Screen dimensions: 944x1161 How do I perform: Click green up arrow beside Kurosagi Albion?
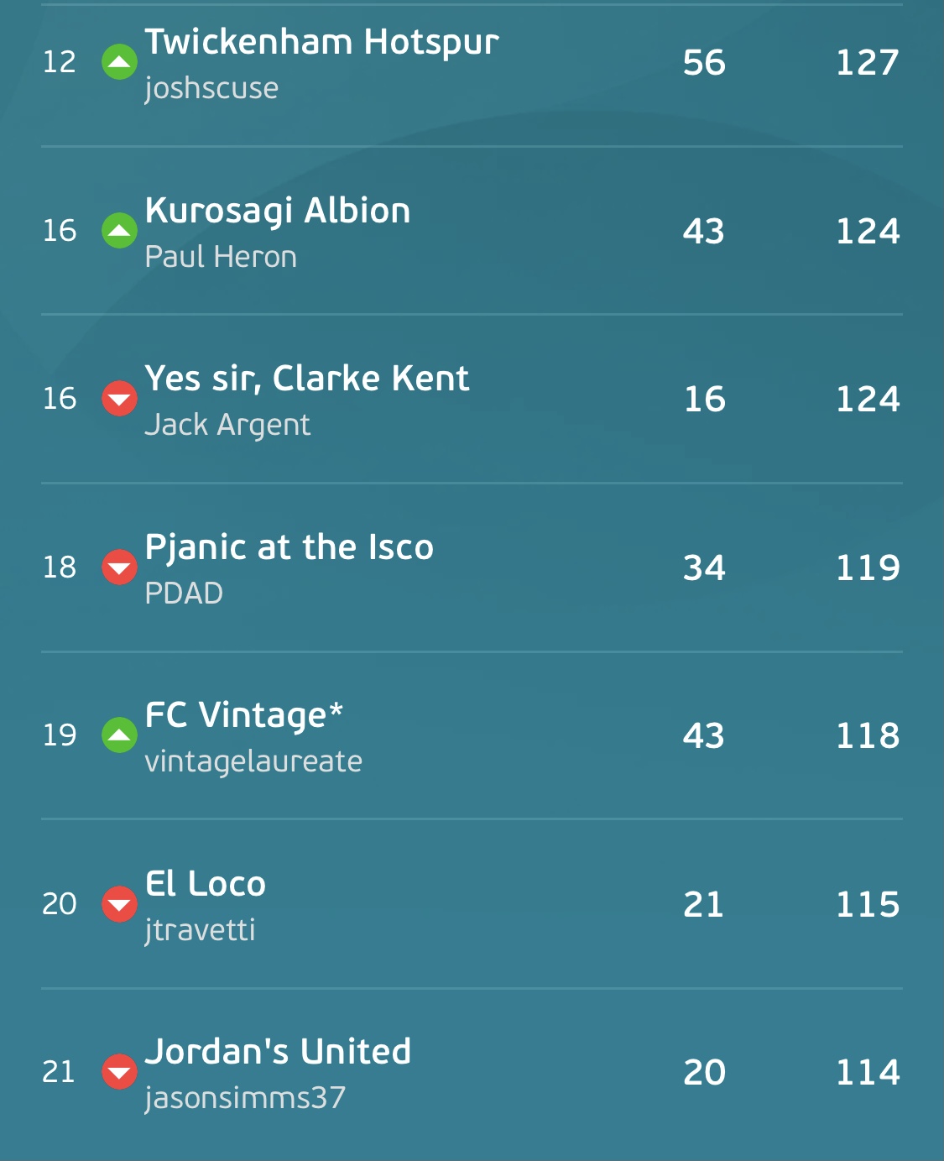(119, 231)
